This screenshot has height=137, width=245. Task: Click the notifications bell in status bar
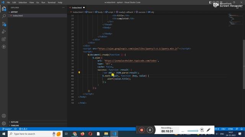pyautogui.click(x=242, y=129)
